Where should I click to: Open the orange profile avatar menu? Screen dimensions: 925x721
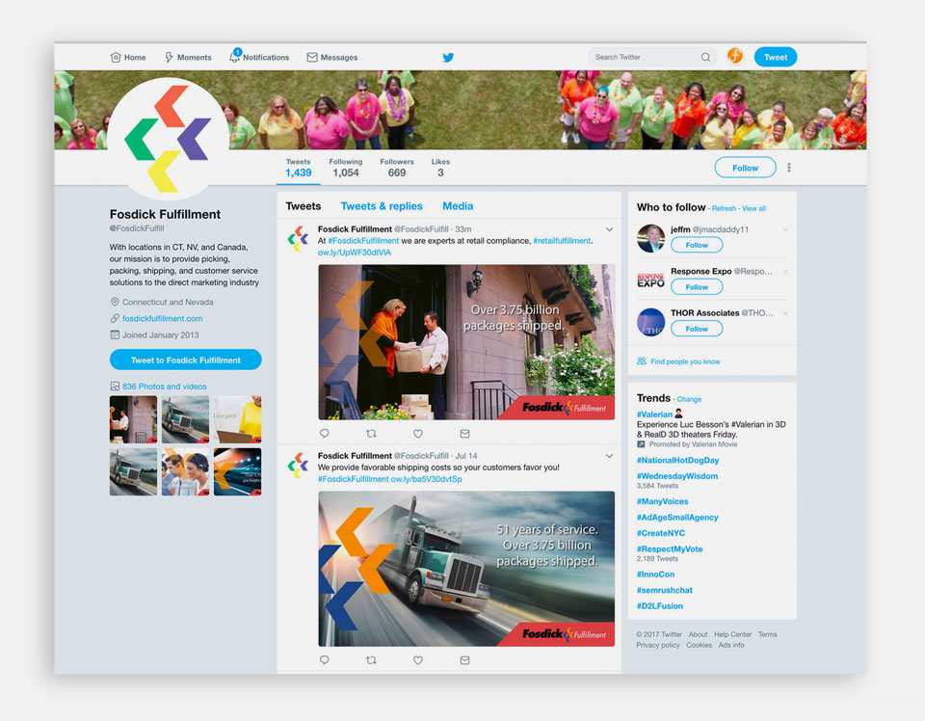[x=735, y=56]
